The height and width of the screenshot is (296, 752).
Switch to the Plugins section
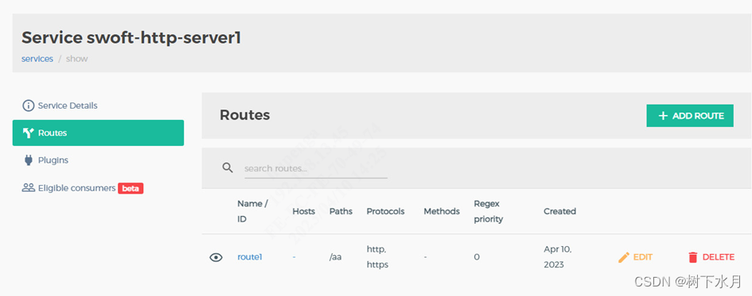[98, 160]
